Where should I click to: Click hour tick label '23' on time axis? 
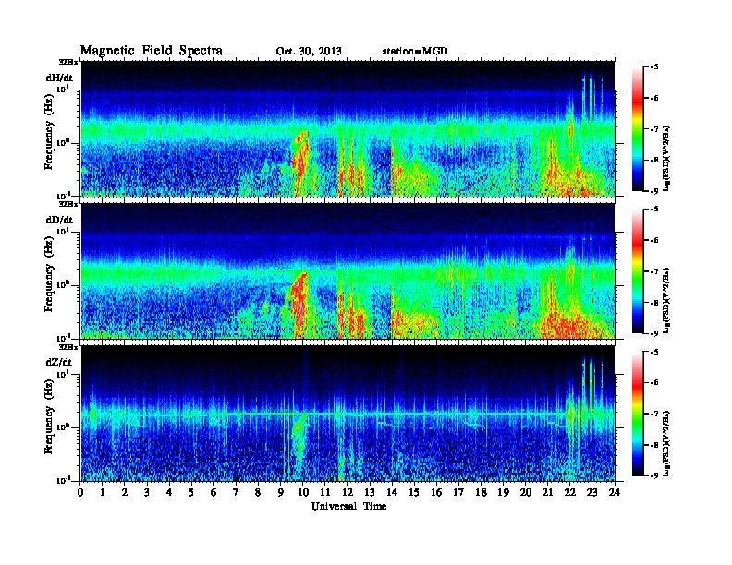tap(592, 492)
